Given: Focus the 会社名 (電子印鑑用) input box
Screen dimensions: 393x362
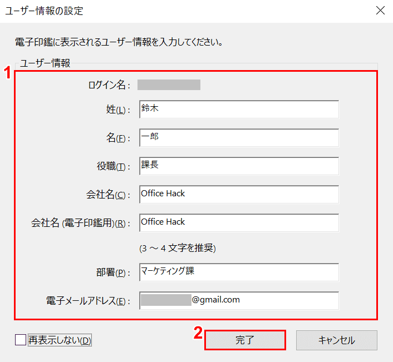Looking at the screenshot, I should pyautogui.click(x=239, y=222).
